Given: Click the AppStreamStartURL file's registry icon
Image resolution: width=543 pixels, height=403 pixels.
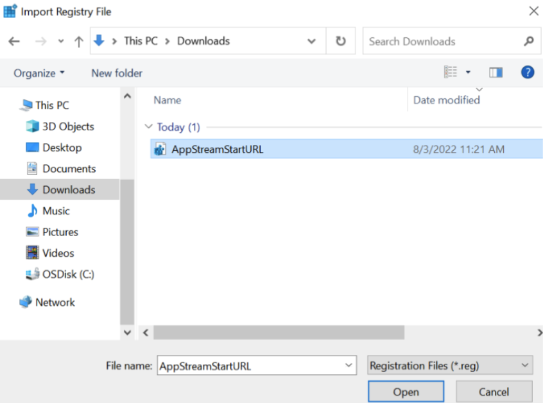Looking at the screenshot, I should pyautogui.click(x=160, y=150).
